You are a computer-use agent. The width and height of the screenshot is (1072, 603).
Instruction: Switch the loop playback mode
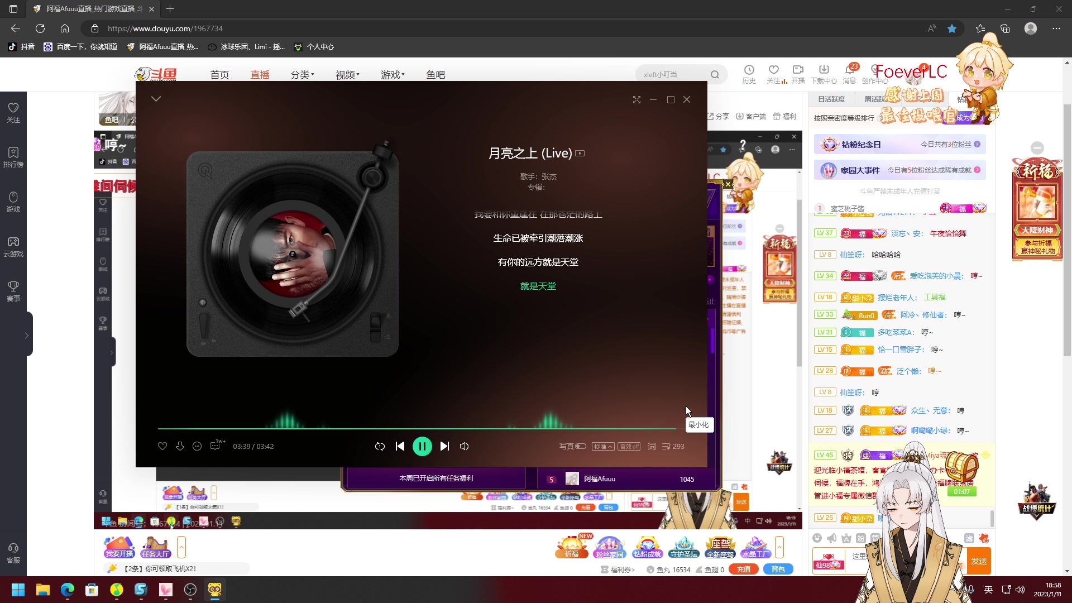[x=380, y=446]
